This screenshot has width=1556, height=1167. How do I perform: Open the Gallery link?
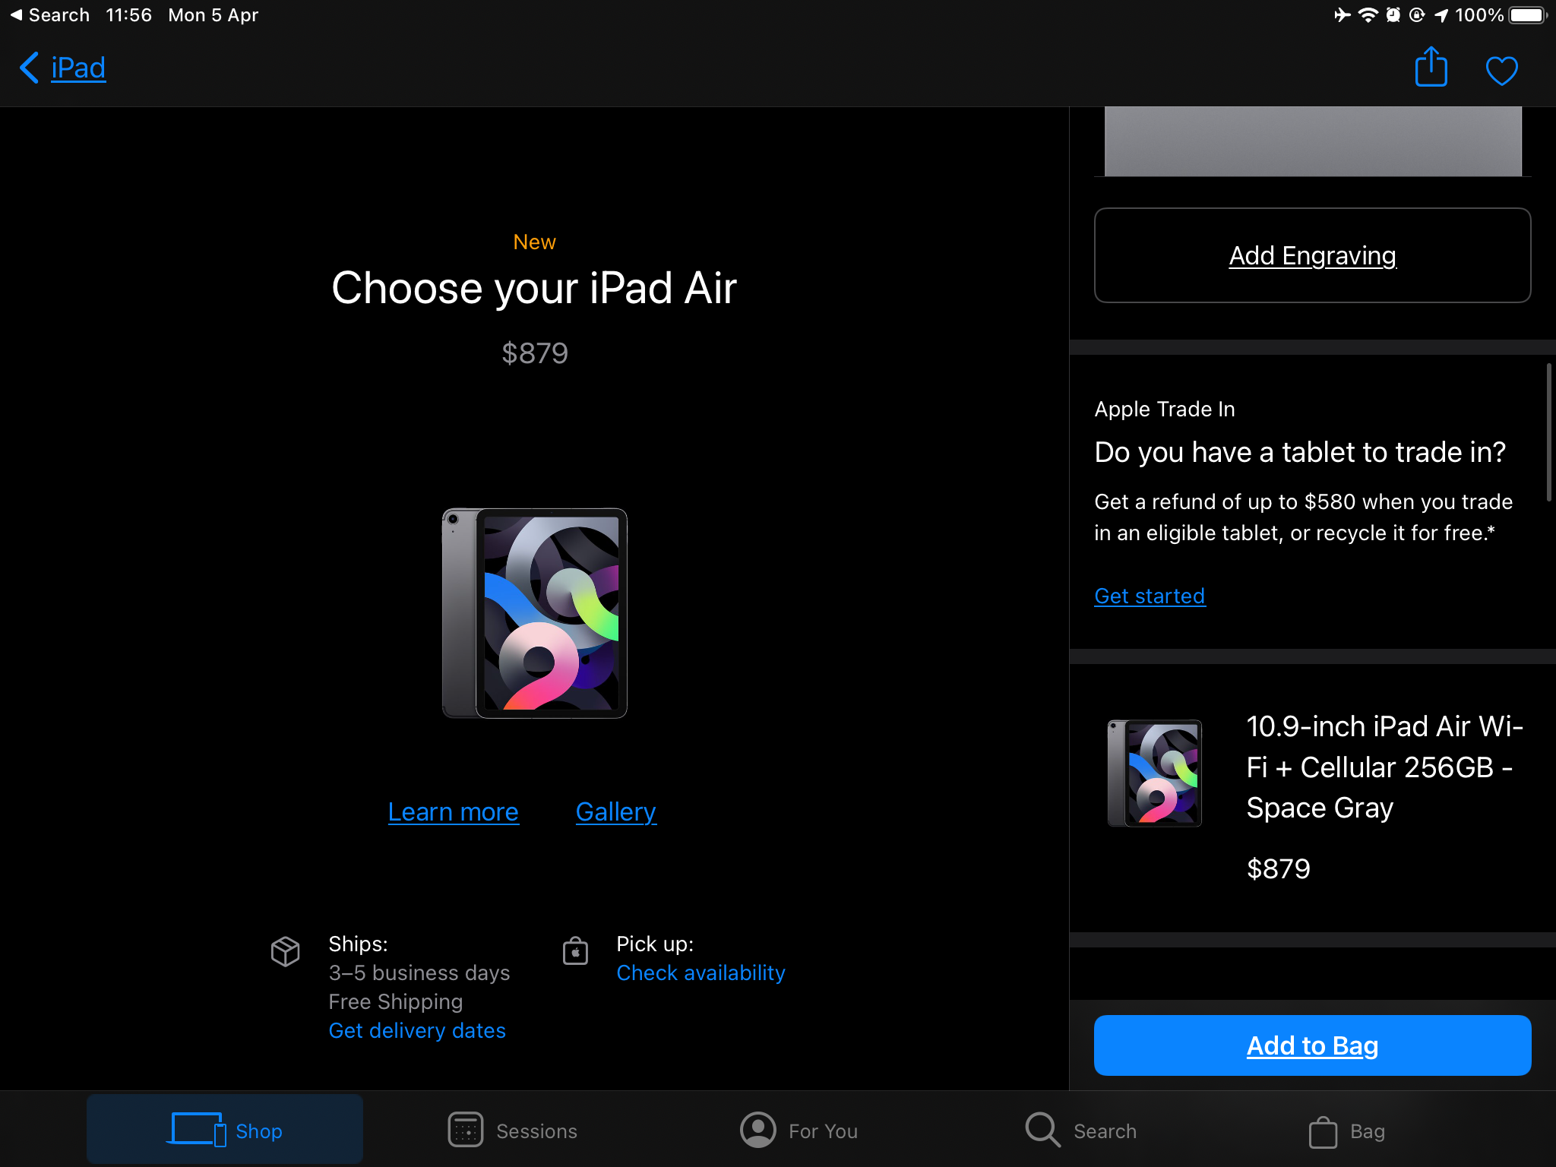(615, 811)
